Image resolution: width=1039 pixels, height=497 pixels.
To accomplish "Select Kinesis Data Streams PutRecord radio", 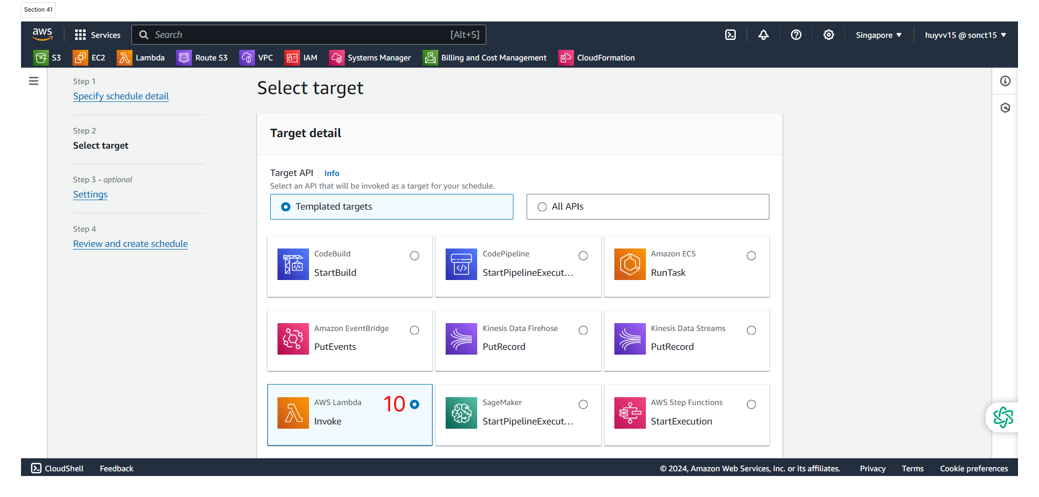I will pyautogui.click(x=752, y=330).
